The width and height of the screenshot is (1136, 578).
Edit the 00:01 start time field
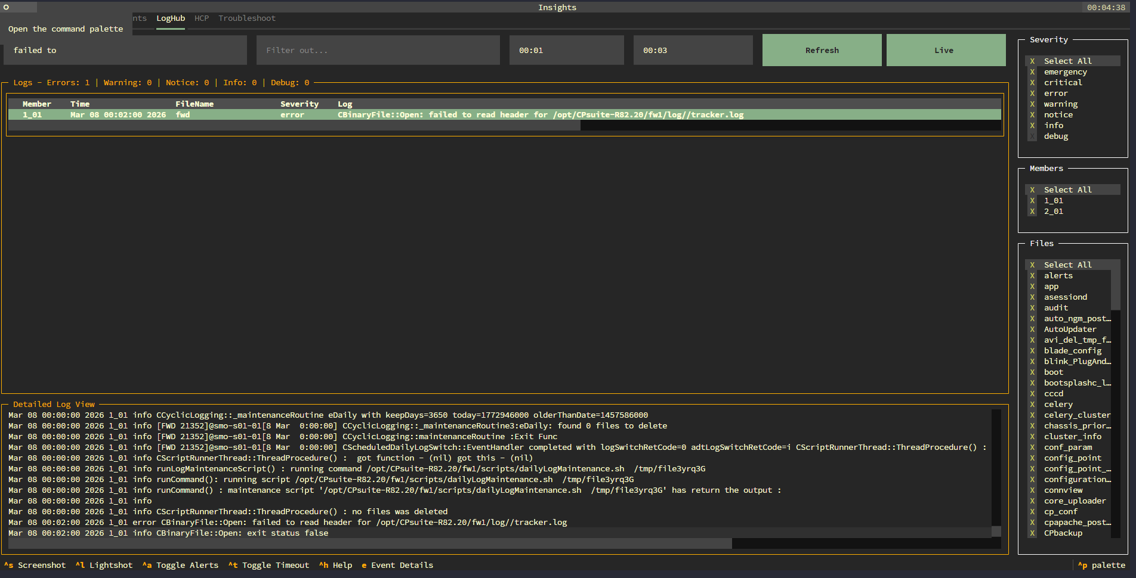click(567, 50)
